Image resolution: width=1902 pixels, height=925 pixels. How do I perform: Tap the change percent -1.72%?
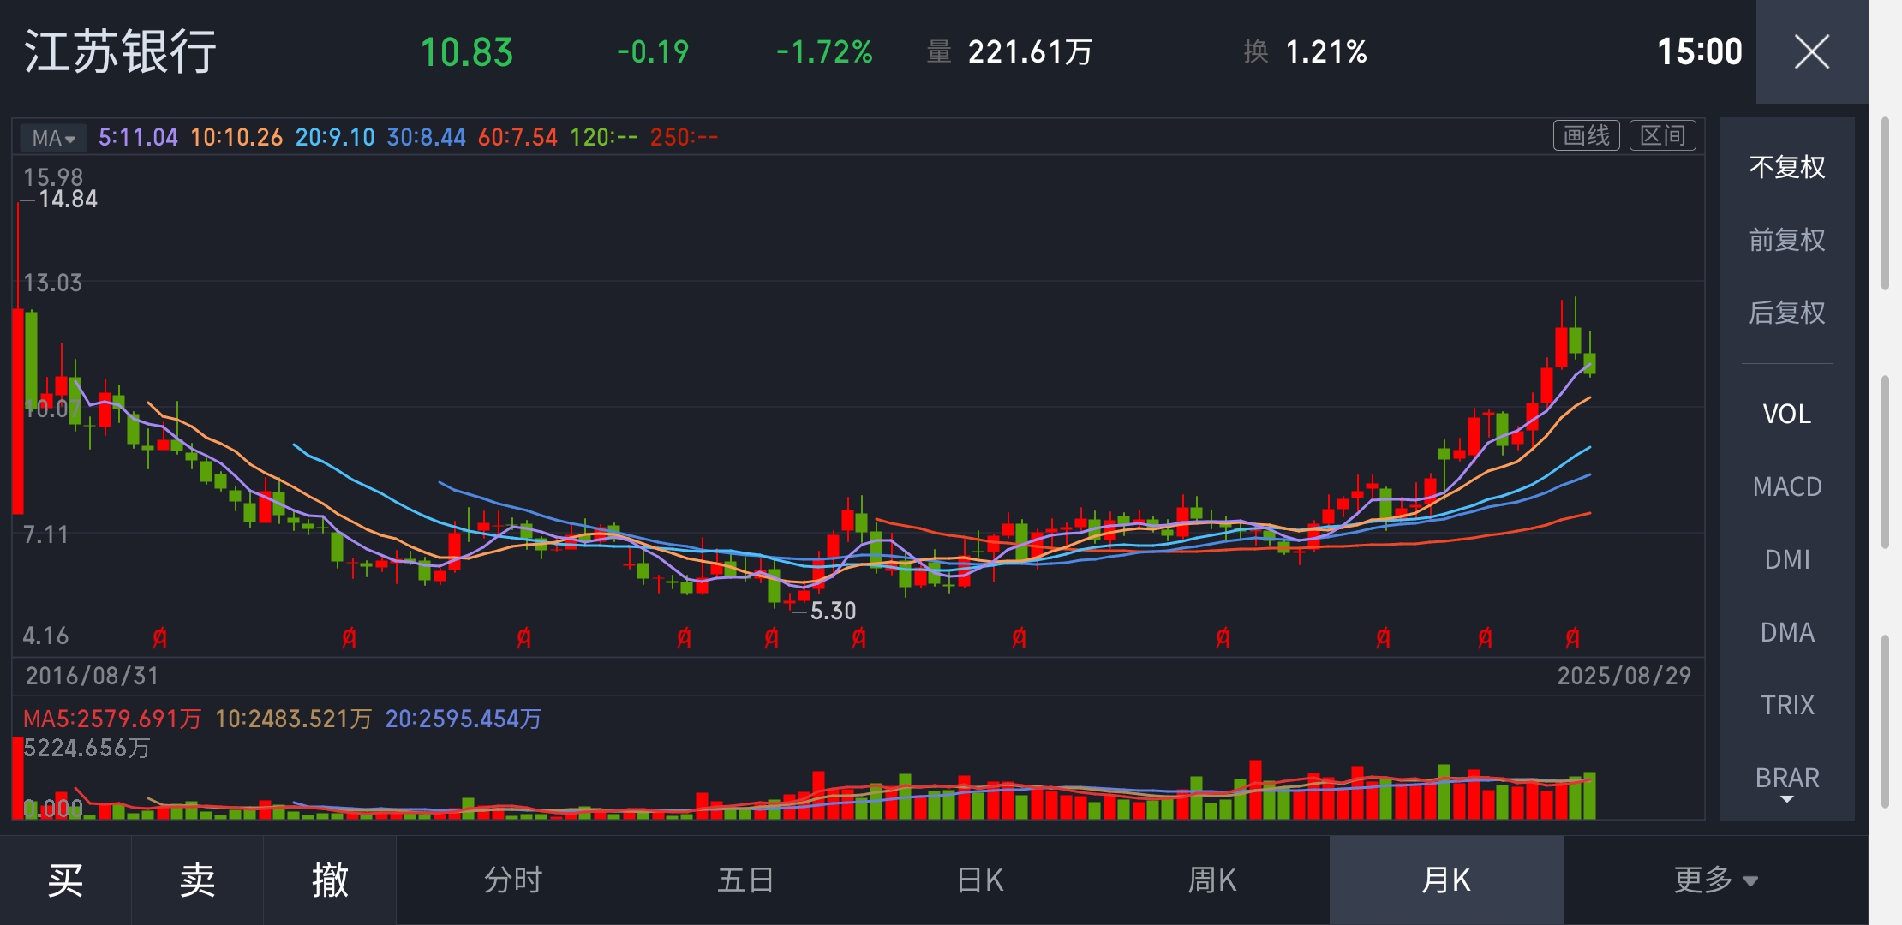824,52
